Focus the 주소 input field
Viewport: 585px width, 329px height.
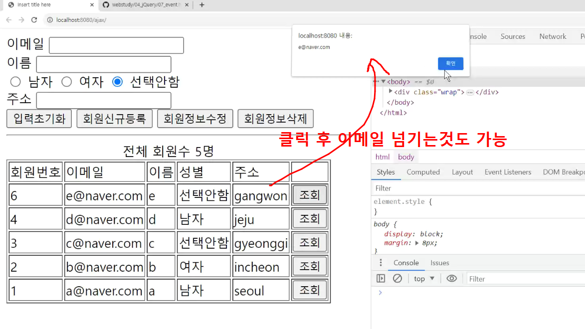104,100
